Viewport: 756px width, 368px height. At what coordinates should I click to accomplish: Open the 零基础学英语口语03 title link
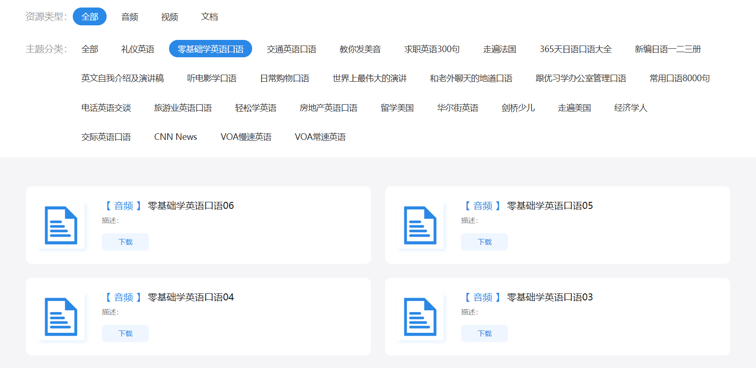coord(550,297)
